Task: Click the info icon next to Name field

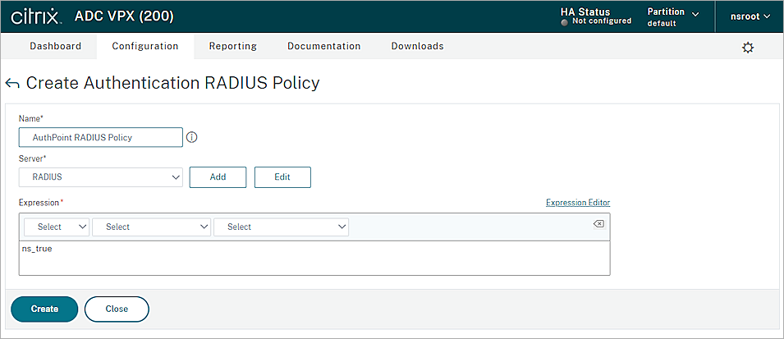Action: pos(192,137)
